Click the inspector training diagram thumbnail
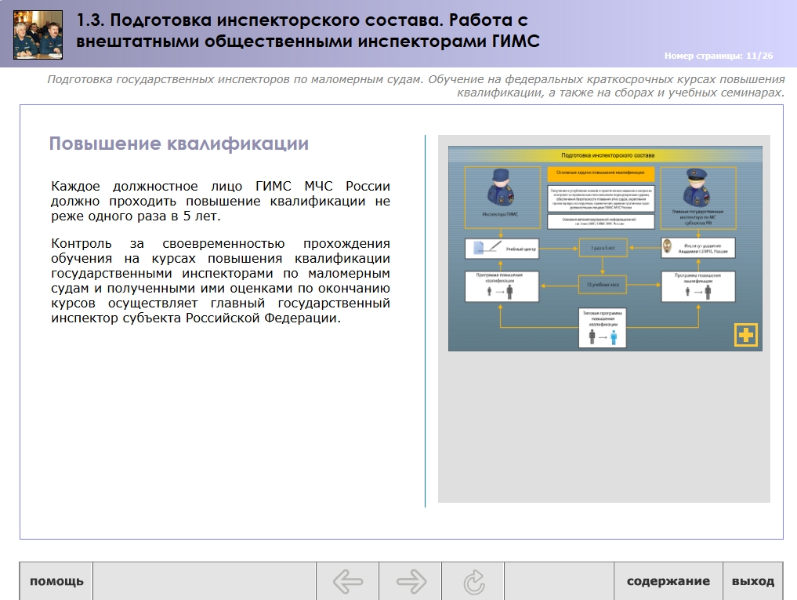Image resolution: width=797 pixels, height=600 pixels. click(605, 249)
